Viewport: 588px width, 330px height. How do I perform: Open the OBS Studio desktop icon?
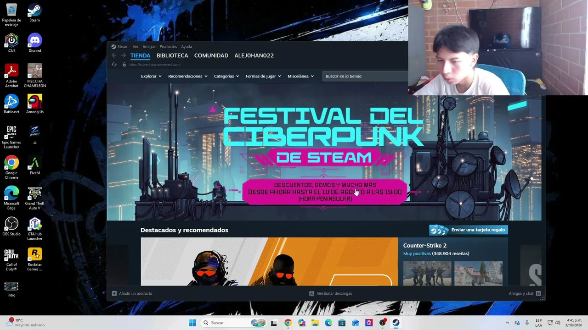tap(11, 226)
